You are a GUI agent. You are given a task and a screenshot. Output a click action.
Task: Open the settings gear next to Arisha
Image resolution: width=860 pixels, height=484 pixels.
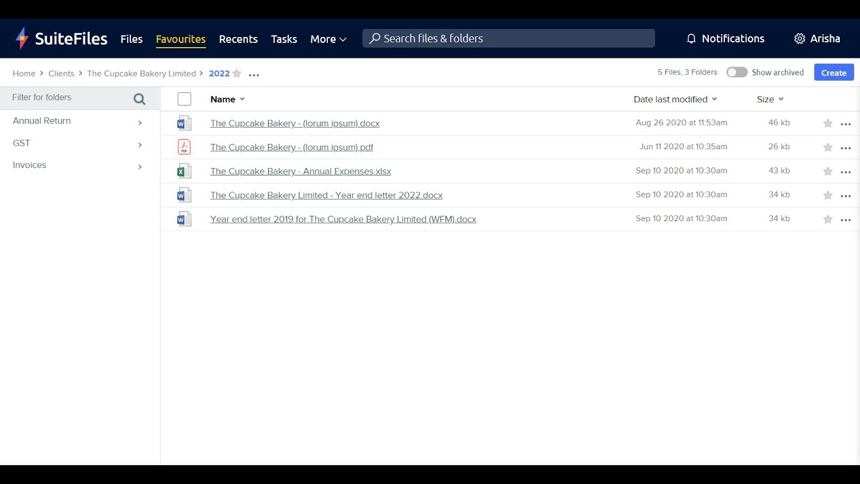(799, 38)
